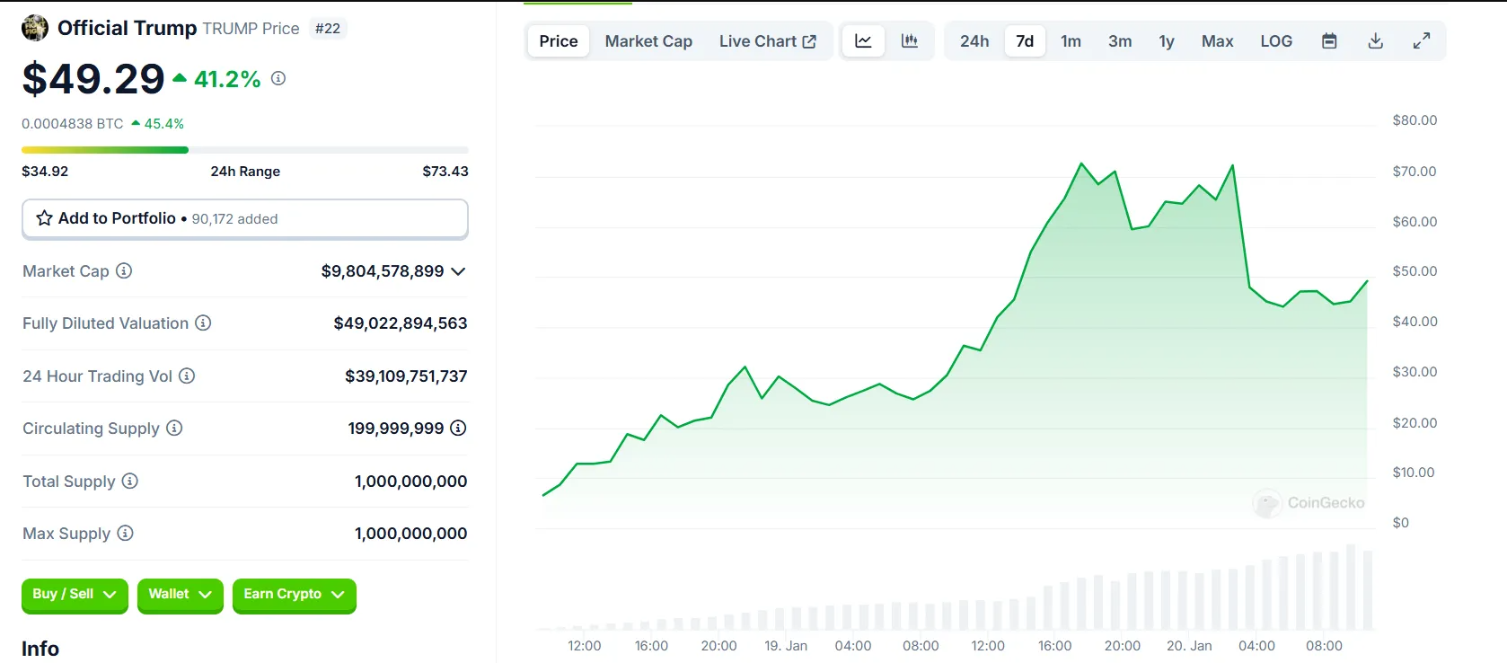This screenshot has width=1507, height=663.
Task: Open the Earn Crypto dropdown
Action: pyautogui.click(x=295, y=595)
